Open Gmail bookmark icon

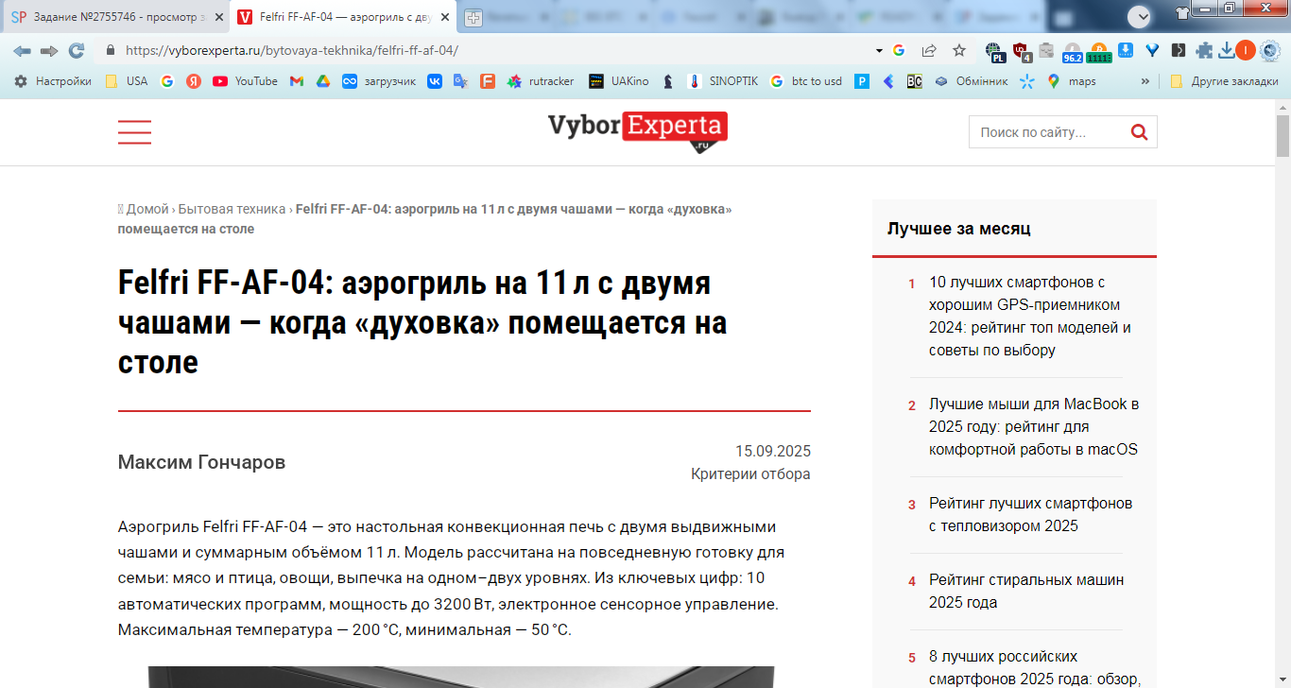296,81
